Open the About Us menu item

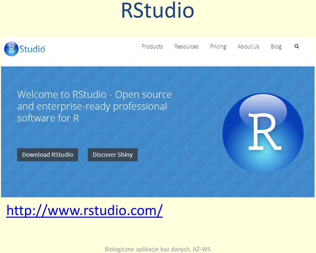[x=248, y=46]
